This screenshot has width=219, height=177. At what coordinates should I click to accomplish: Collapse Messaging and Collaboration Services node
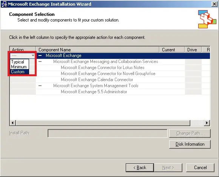coord(40,62)
